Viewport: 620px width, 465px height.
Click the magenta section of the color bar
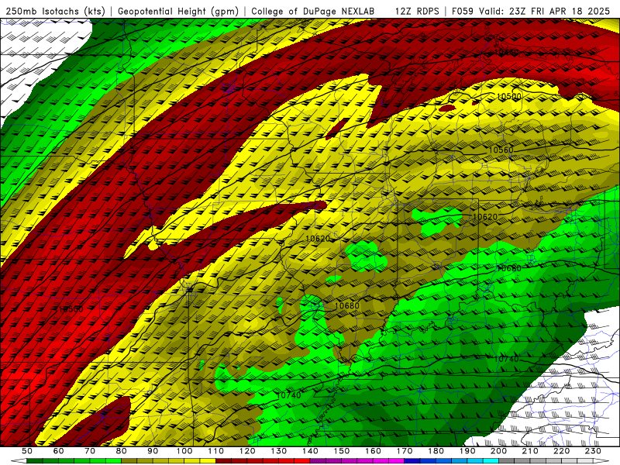point(357,461)
